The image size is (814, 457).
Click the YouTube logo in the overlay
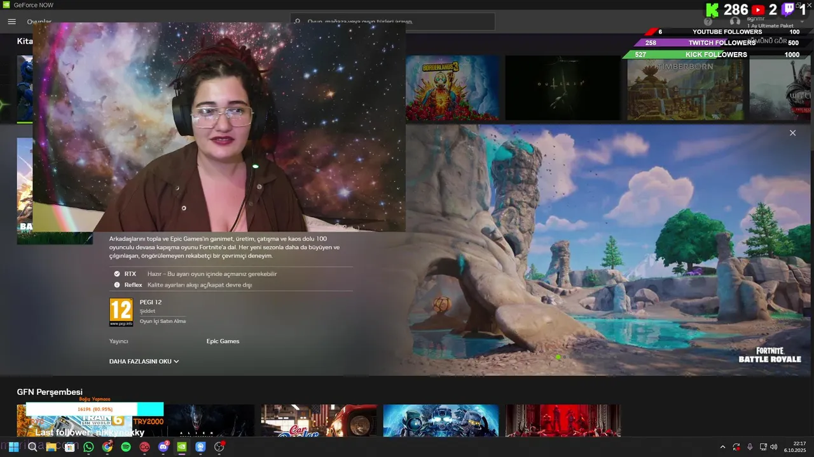tap(758, 10)
